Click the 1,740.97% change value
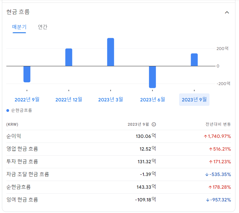Screen dimensions: 239x213 (217, 136)
